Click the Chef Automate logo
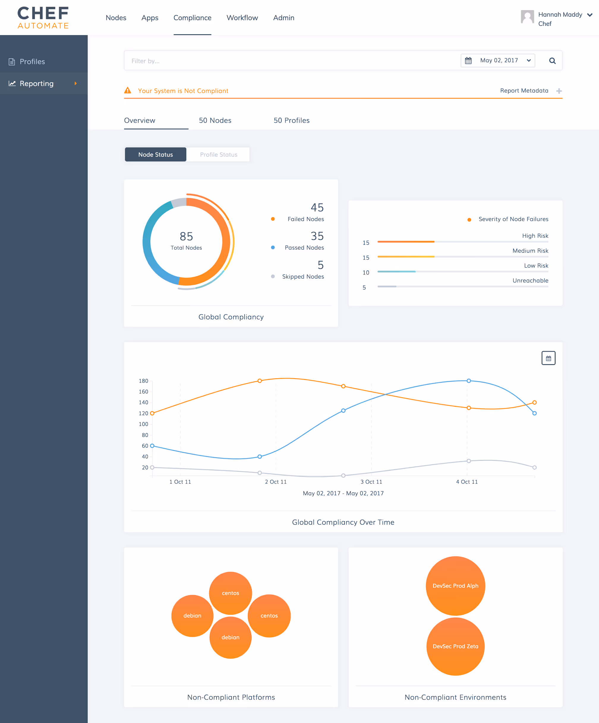The image size is (599, 723). click(x=43, y=18)
